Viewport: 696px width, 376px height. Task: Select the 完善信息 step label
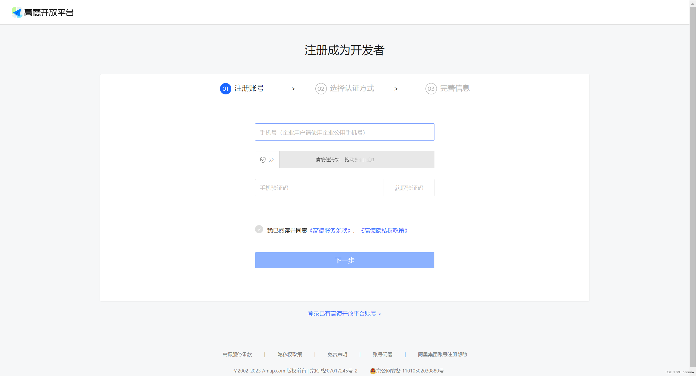click(x=455, y=88)
